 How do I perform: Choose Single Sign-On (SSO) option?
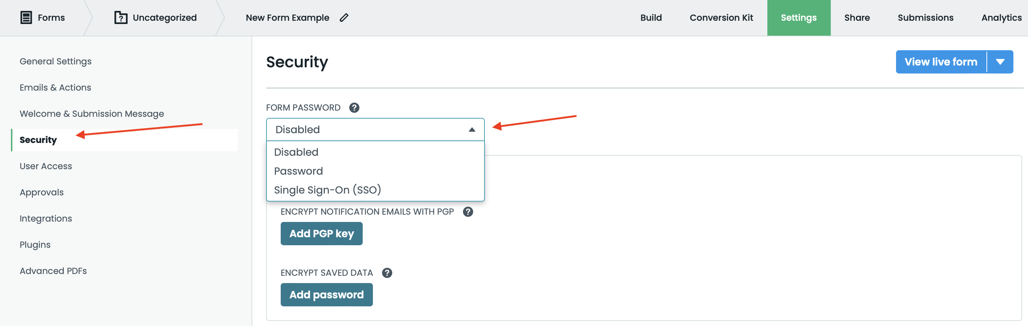327,190
